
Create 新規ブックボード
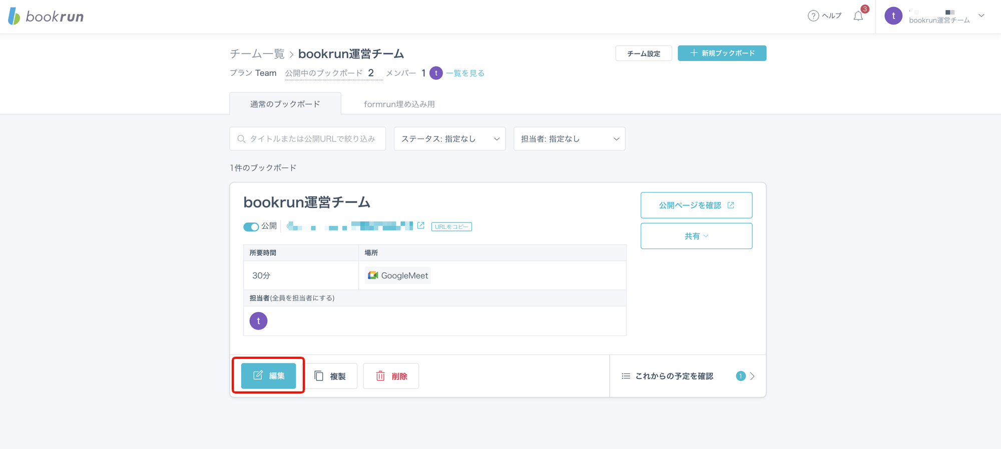coord(722,53)
